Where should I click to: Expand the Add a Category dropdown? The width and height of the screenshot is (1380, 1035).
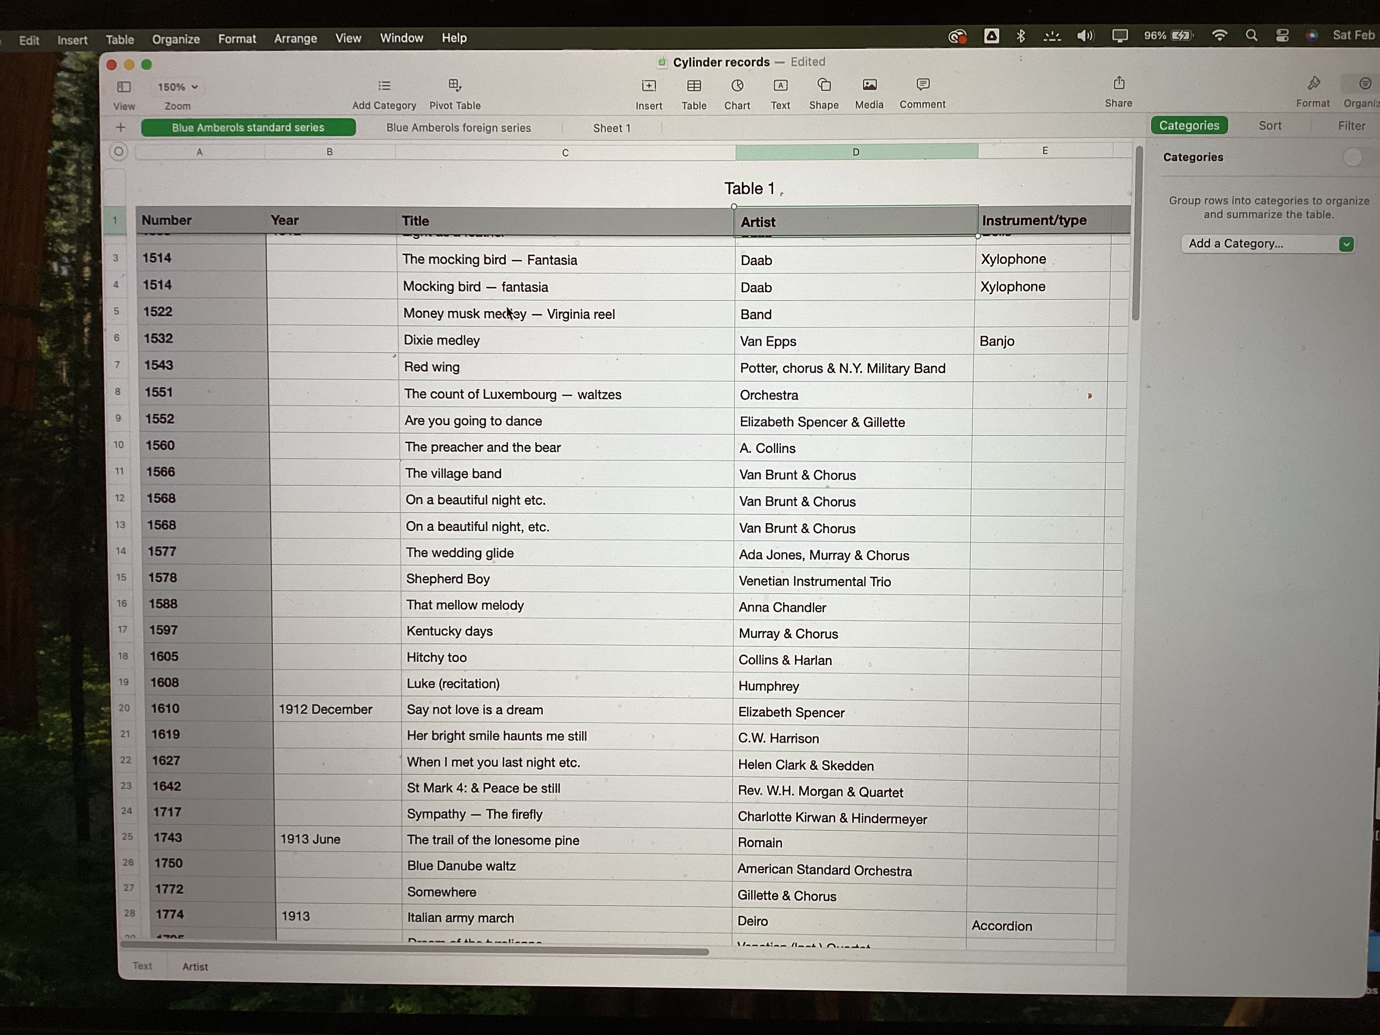click(x=1346, y=244)
